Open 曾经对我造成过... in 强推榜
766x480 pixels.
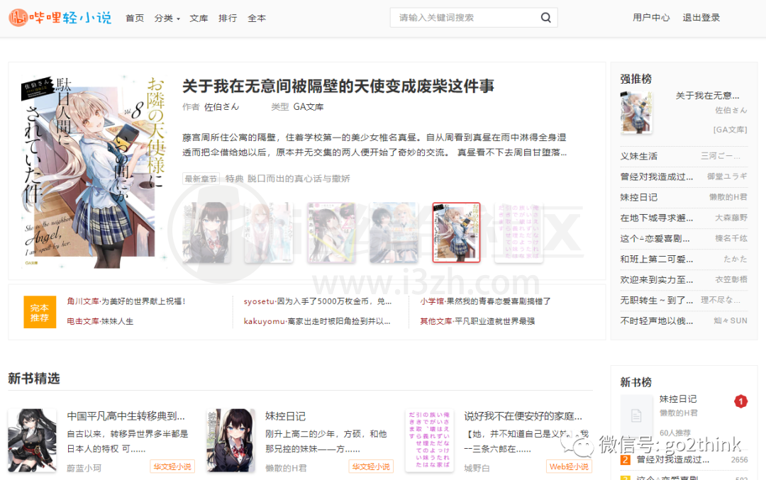point(657,177)
